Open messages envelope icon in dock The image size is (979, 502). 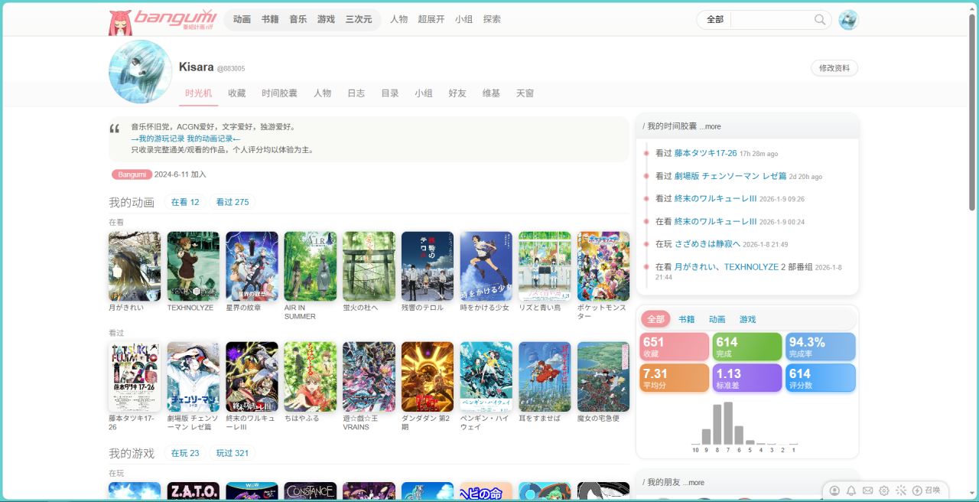(x=867, y=491)
